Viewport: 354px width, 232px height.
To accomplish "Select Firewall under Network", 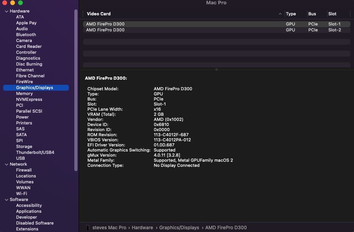I will pyautogui.click(x=24, y=170).
